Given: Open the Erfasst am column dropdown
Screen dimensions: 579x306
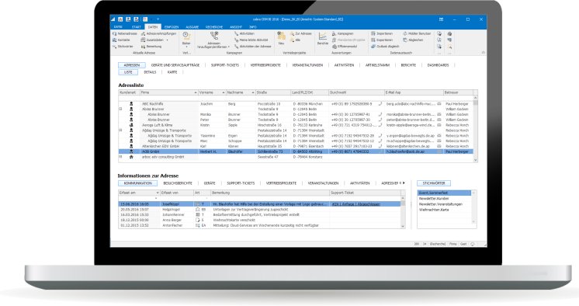Looking at the screenshot, I should click(x=158, y=193).
